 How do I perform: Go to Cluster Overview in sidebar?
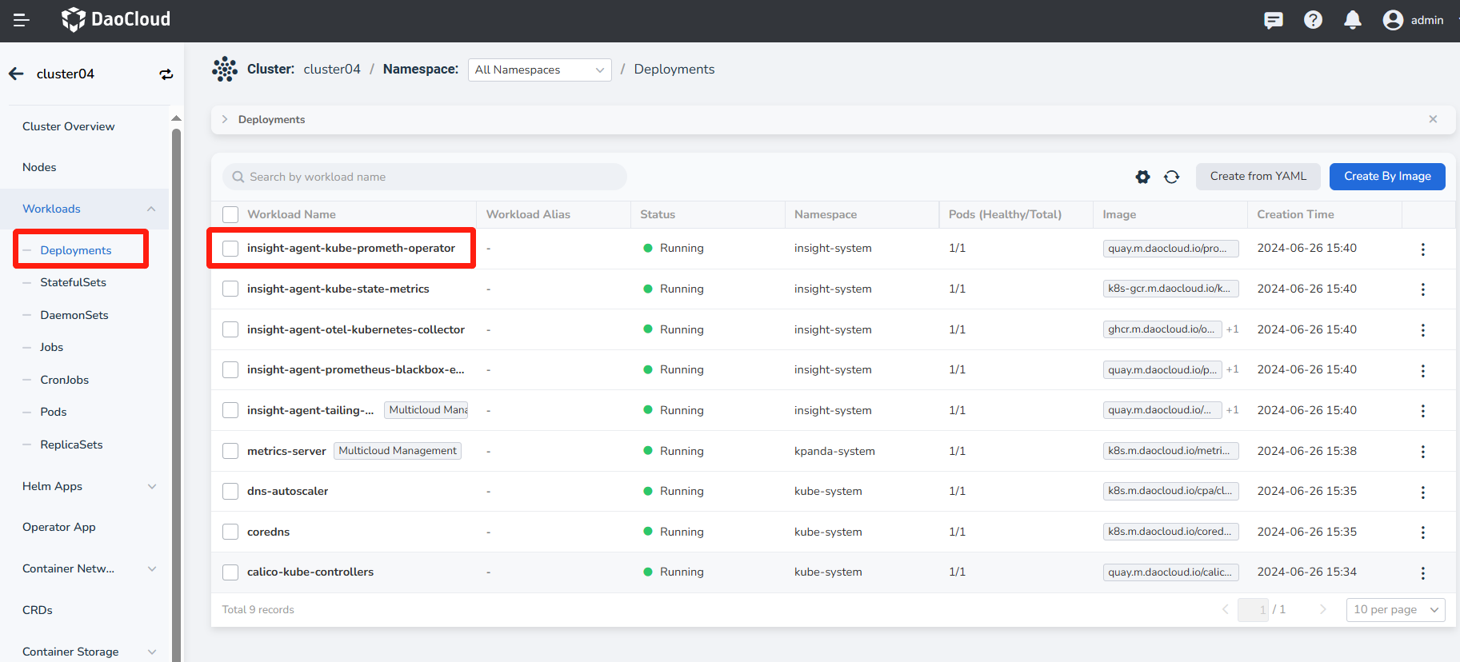(x=68, y=126)
